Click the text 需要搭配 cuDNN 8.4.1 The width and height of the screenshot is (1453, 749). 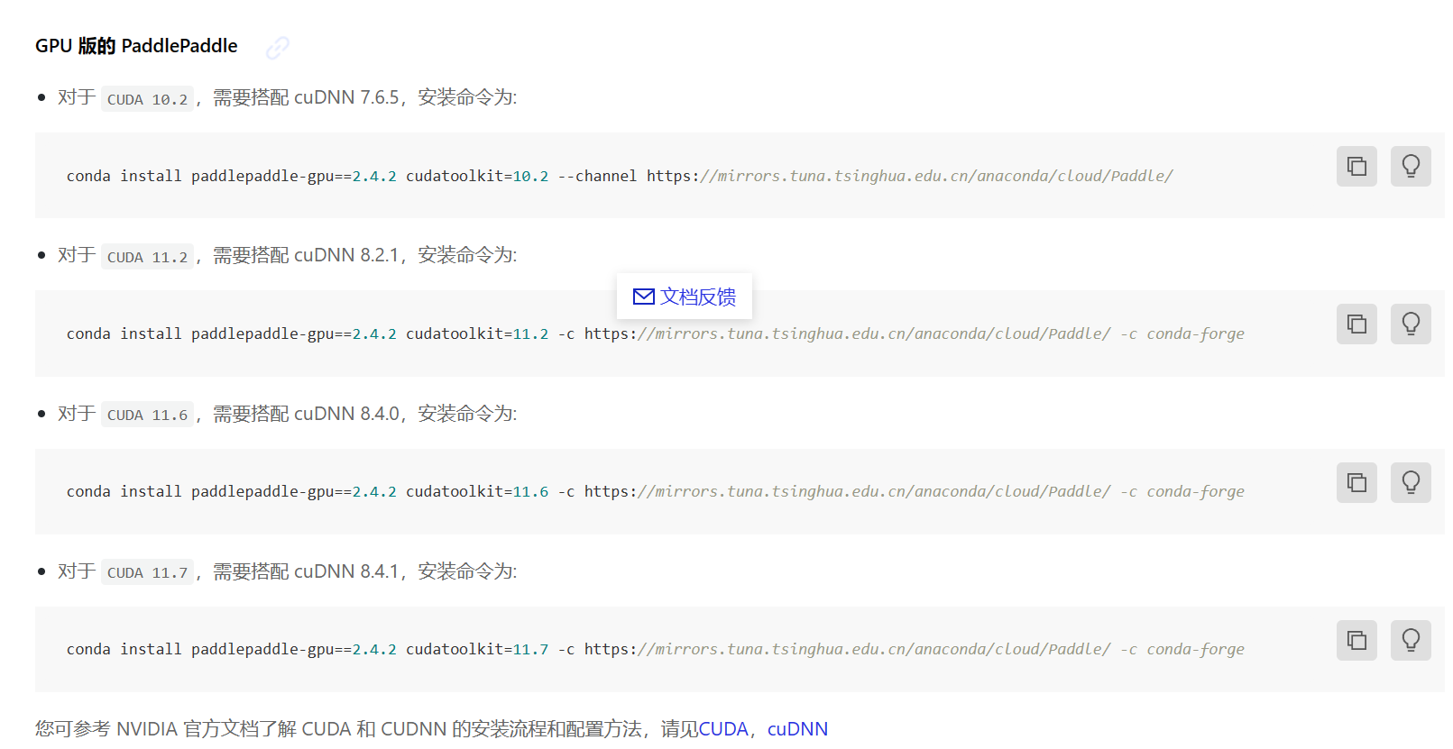point(306,571)
